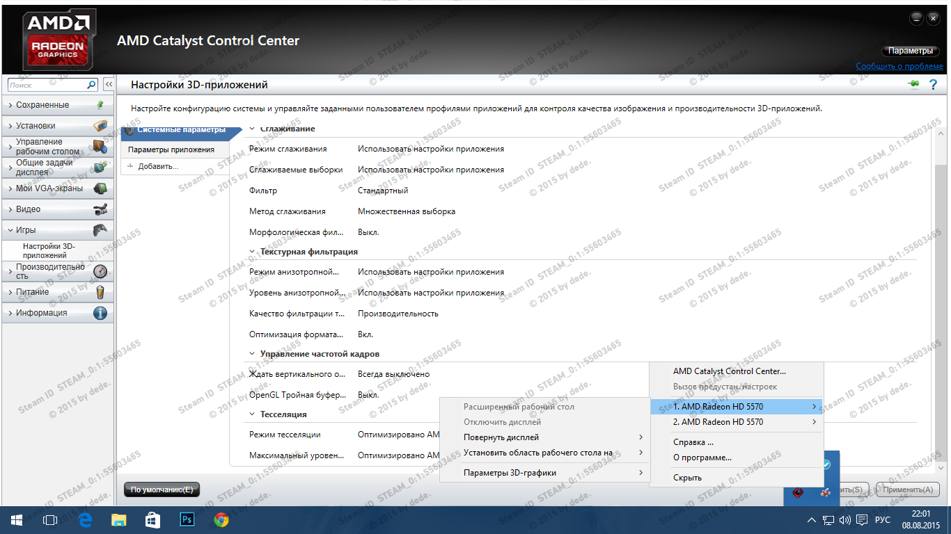Click the Информация info icon
The image size is (951, 534).
tap(100, 313)
